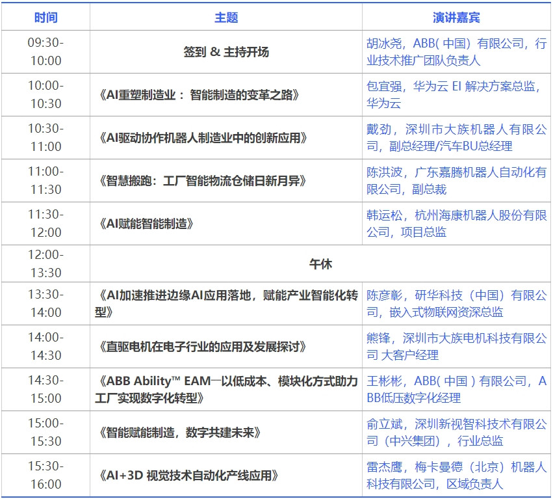Select the 13:30-14:00 time cell
The width and height of the screenshot is (553, 499).
(x=46, y=303)
